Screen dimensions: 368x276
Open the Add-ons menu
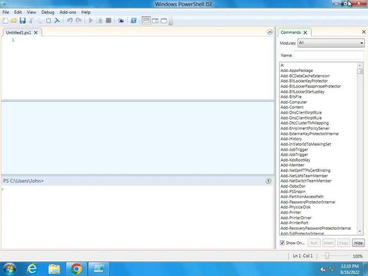click(x=68, y=12)
